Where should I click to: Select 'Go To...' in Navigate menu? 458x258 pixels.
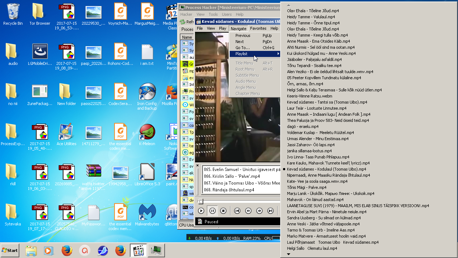pyautogui.click(x=243, y=48)
